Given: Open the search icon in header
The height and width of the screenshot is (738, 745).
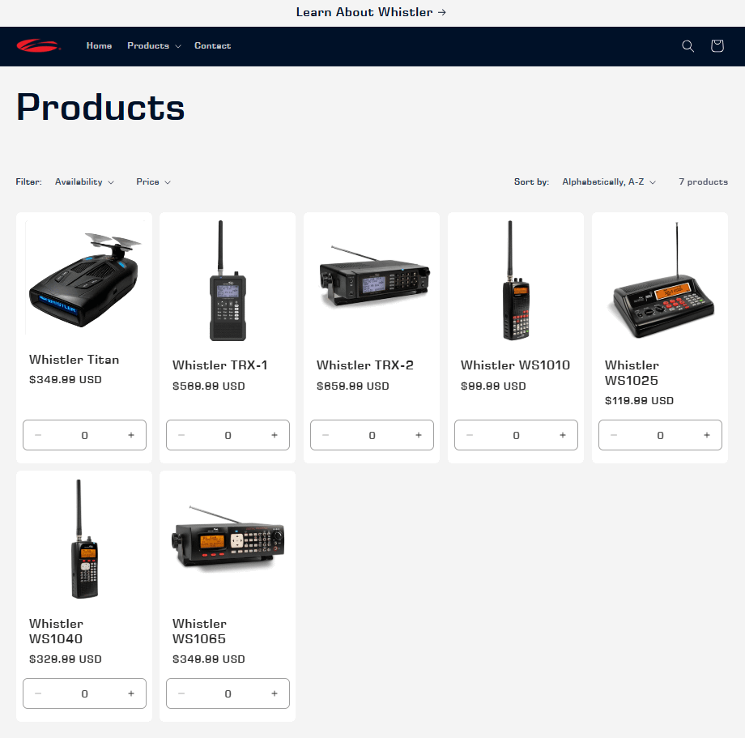Looking at the screenshot, I should [x=688, y=46].
